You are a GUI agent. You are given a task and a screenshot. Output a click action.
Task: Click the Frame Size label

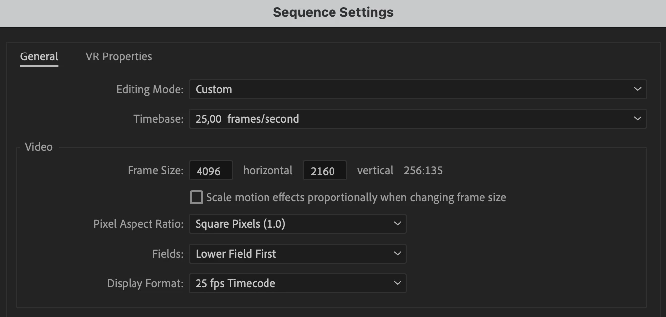[155, 171]
